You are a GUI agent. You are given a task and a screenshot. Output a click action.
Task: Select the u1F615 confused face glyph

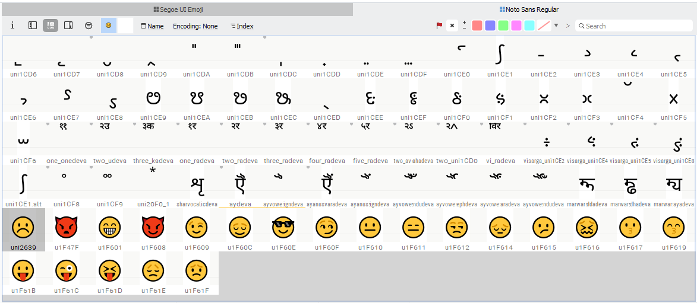click(544, 229)
